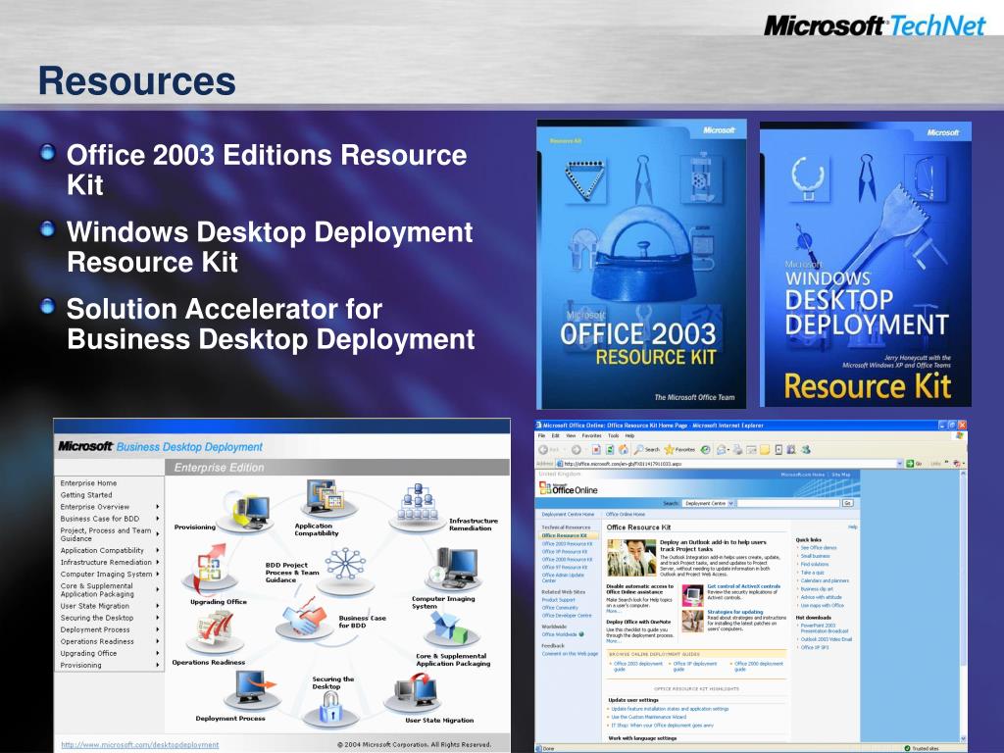The width and height of the screenshot is (1004, 753).
Task: Expand Application Compatibility menu arrow
Action: point(158,550)
